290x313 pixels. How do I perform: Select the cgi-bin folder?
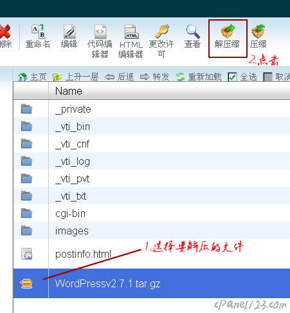(152, 213)
